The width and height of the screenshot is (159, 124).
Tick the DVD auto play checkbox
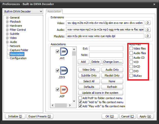click(x=131, y=71)
